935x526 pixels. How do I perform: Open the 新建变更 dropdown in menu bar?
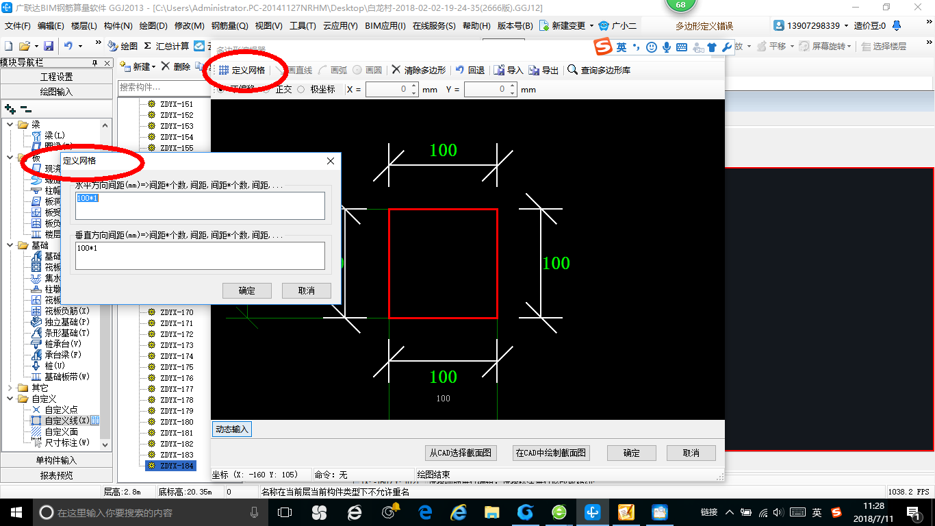tap(591, 26)
